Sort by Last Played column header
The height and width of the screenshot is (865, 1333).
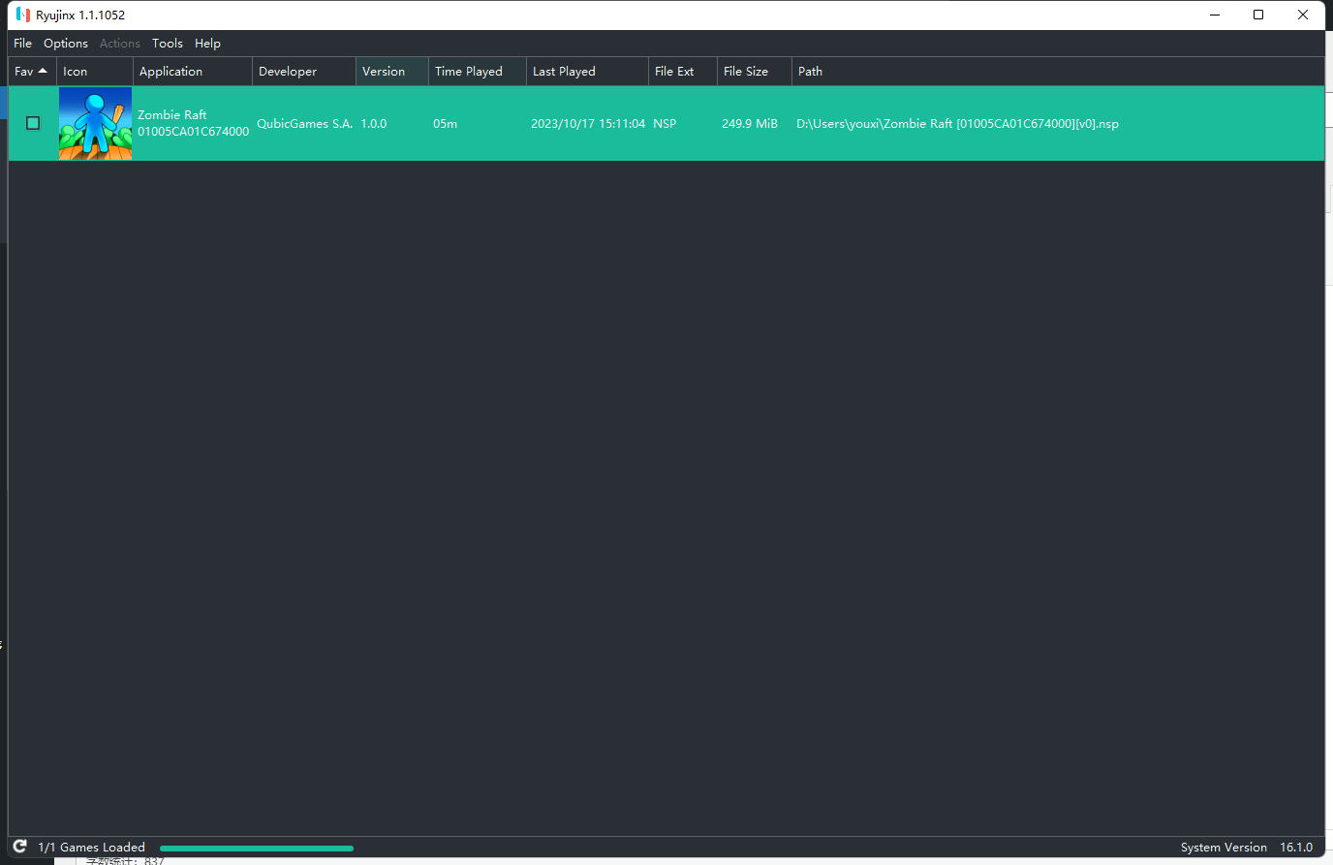point(587,72)
